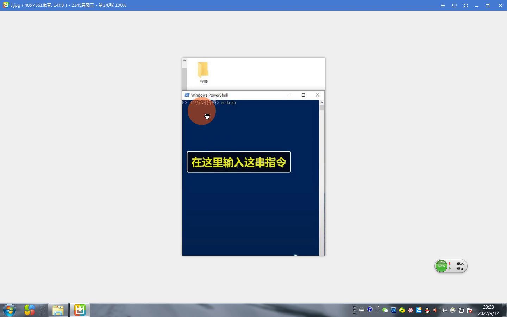Viewport: 507px width, 317px height.
Task: Click the 2345看图王 taskbar button
Action: (x=80, y=310)
